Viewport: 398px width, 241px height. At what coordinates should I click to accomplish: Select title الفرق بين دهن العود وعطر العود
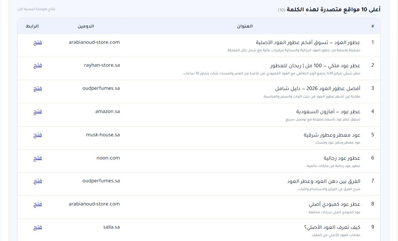click(324, 181)
